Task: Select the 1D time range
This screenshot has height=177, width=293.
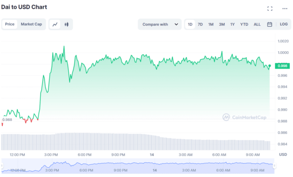Action: point(190,24)
